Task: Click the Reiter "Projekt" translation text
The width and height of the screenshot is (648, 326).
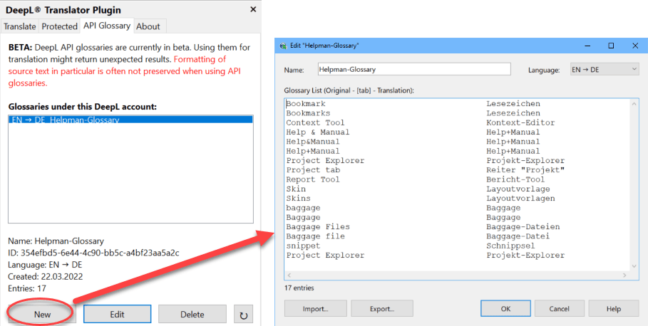Action: point(525,170)
